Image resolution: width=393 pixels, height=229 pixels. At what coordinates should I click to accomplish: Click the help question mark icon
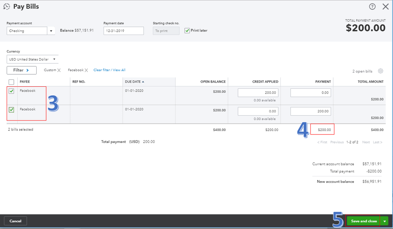372,7
